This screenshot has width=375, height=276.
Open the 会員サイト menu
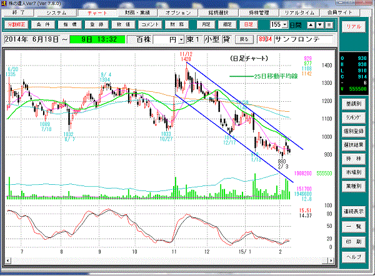point(339,12)
